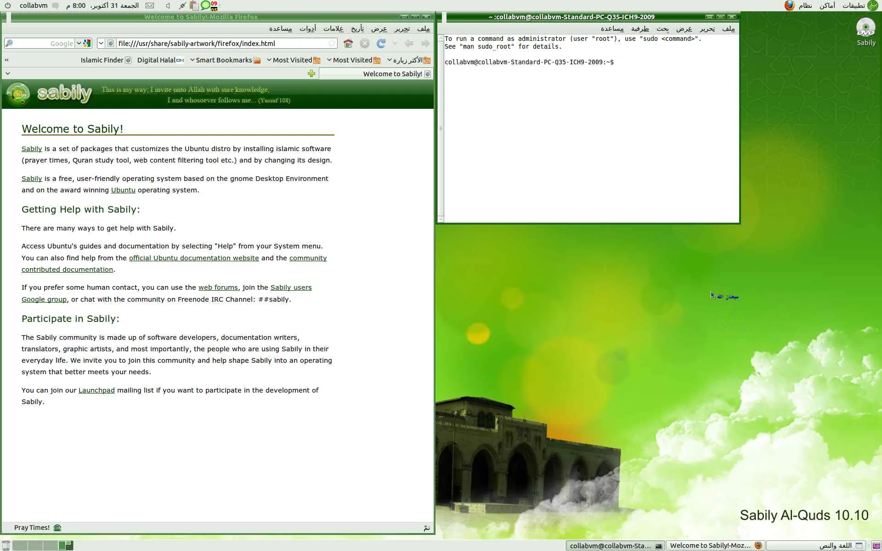Open a new tab with the green plus
This screenshot has width=882, height=551.
pyautogui.click(x=311, y=73)
